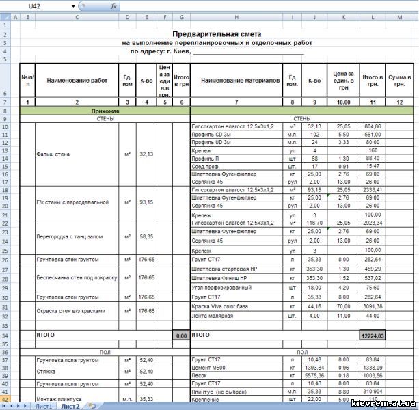This screenshot has height=410, width=419.
Task: Click the quantity 58,35 in column E
Action: tap(146, 236)
